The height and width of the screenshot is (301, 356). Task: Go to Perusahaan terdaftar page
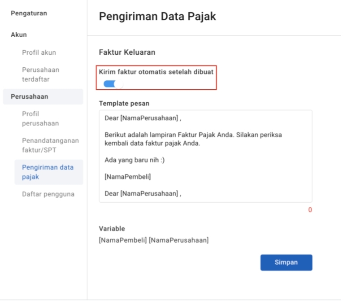pos(40,74)
